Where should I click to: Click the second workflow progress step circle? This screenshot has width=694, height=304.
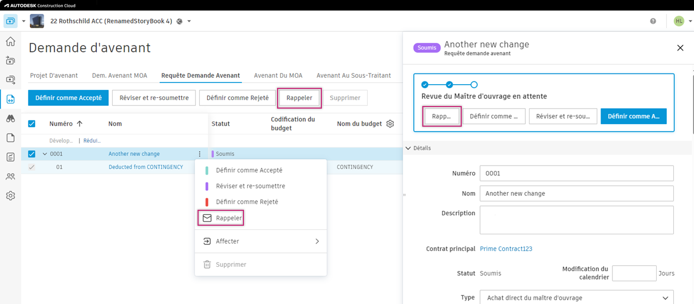tap(449, 85)
